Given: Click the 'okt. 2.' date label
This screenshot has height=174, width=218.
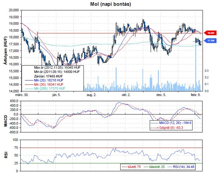Looking at the screenshot, I should 126,95.
